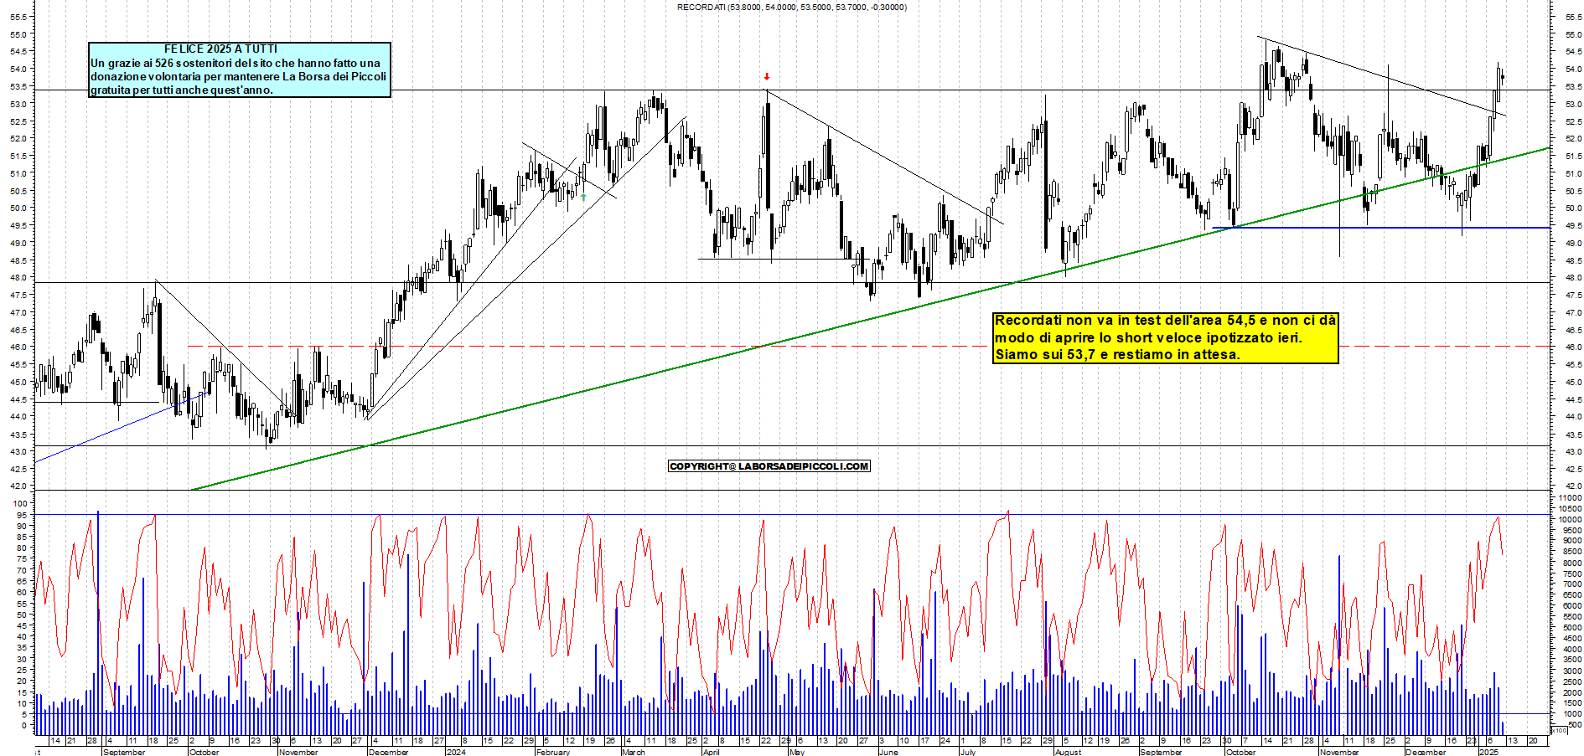Click the '50' oscillator scale label
1584x756 pixels.
click(x=23, y=615)
